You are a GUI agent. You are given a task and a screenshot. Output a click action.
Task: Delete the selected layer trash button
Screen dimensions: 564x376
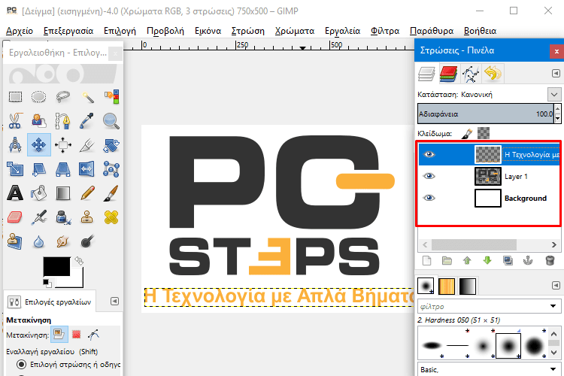550,260
